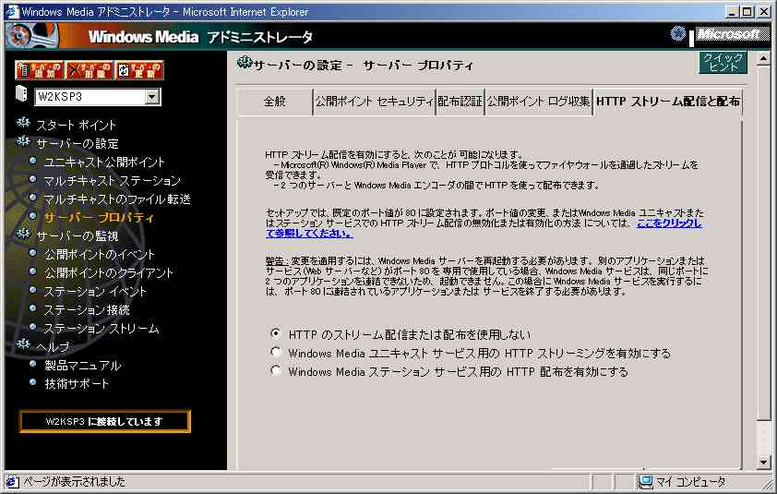Viewport: 777px width, 494px height.
Task: Click the Windows Media logo graphic in the header
Action: point(32,36)
